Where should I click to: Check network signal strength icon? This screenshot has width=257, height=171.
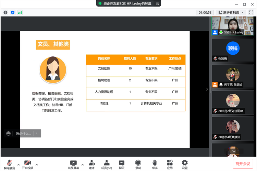pos(20,12)
